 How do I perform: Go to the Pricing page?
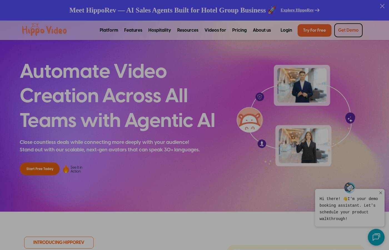click(x=240, y=30)
